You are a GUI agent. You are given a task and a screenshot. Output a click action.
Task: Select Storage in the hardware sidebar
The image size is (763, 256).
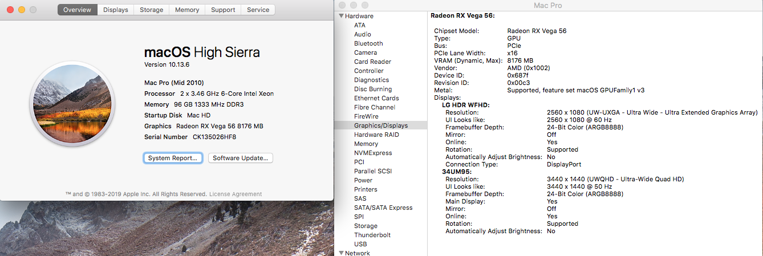click(366, 226)
